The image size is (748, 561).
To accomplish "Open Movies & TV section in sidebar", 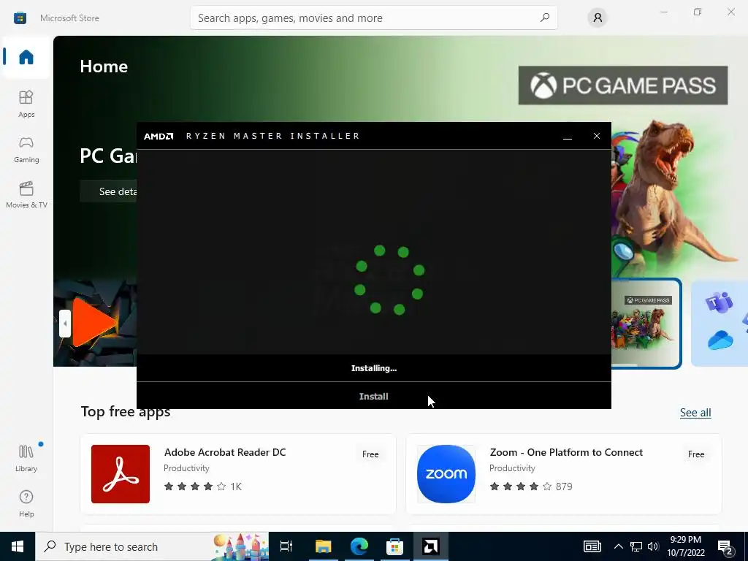I will coord(26,194).
